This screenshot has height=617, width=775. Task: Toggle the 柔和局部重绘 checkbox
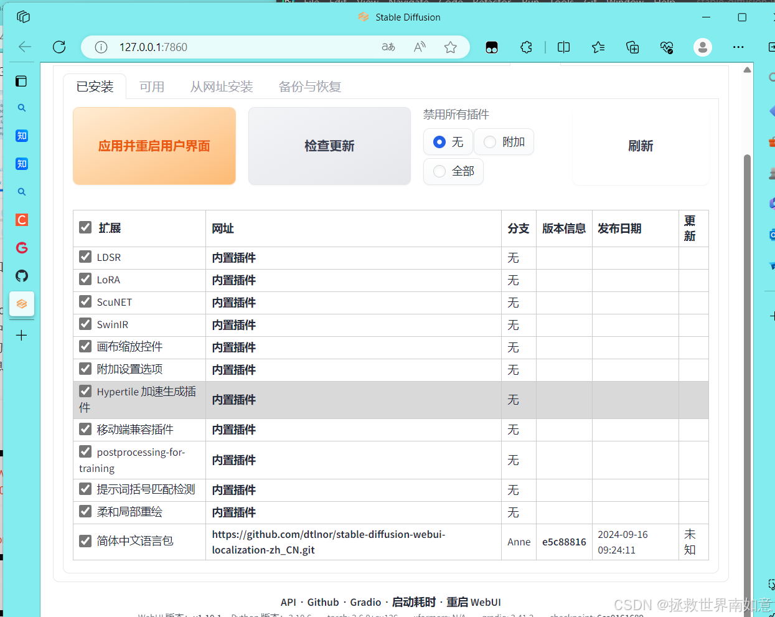(x=86, y=511)
